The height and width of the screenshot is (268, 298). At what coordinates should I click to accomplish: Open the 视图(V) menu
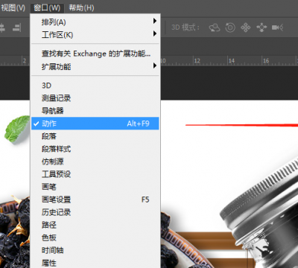(13, 7)
